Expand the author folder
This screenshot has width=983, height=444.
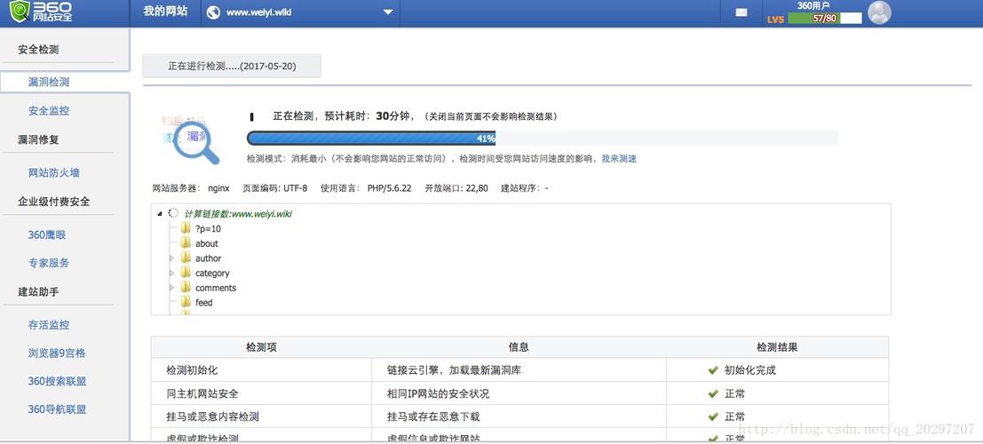(171, 258)
